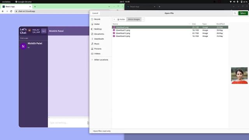Click the Pictures icon in sidebar
This screenshot has width=249, height=140.
[x=92, y=49]
